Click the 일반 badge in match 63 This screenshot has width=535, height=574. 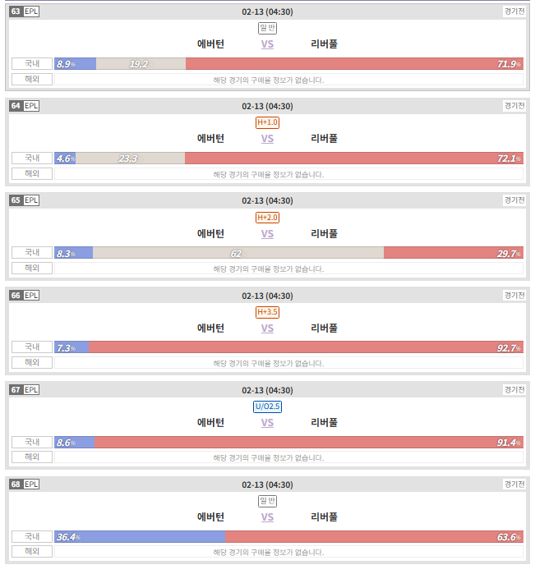pos(267,28)
